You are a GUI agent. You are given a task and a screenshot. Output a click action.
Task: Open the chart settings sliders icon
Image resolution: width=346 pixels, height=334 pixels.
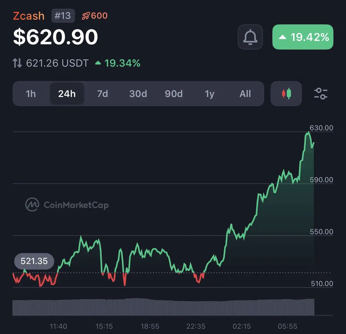point(320,94)
